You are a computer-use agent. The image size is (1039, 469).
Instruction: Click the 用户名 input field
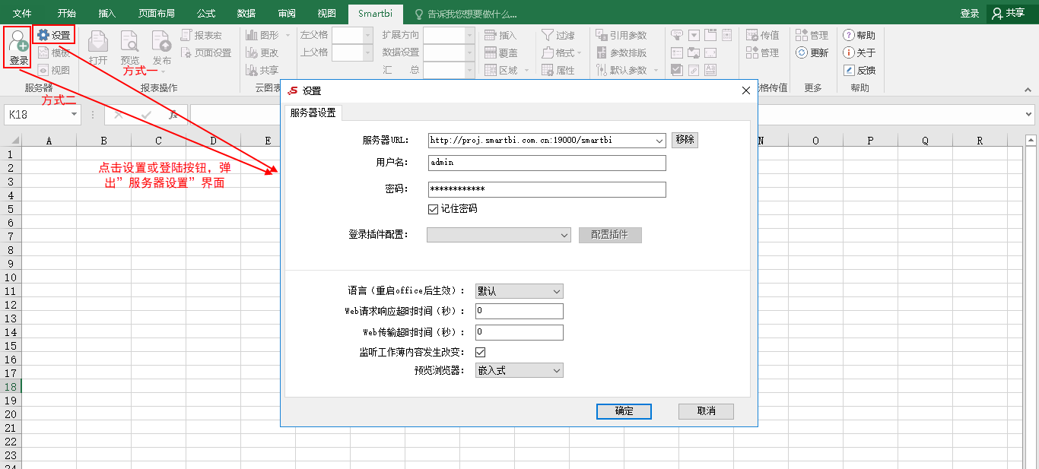(547, 163)
